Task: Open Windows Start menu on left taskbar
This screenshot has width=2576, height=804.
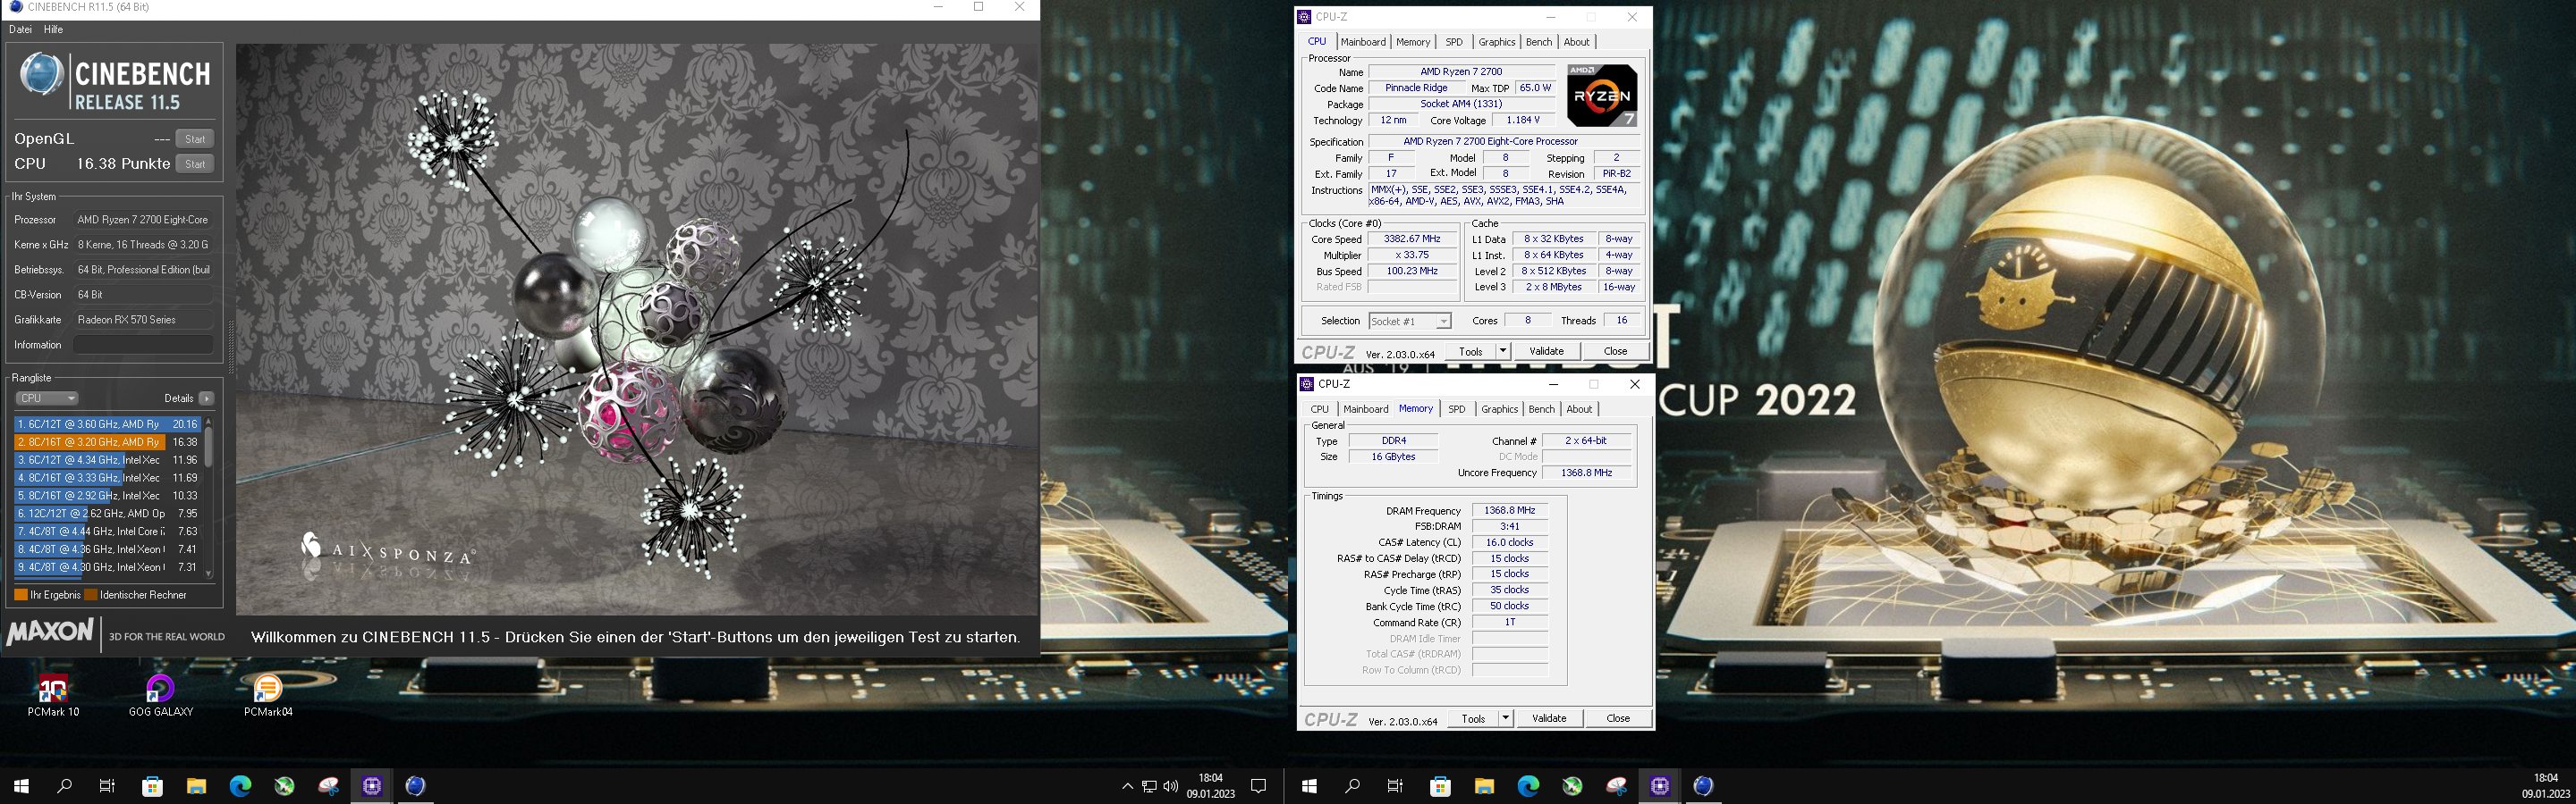Action: (21, 786)
